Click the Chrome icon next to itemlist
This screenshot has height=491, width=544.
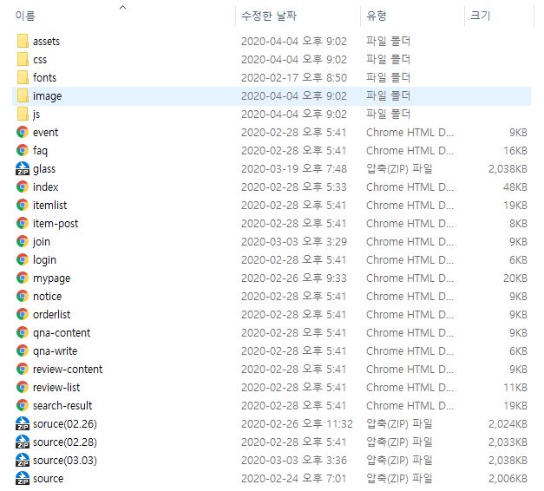[x=23, y=205]
